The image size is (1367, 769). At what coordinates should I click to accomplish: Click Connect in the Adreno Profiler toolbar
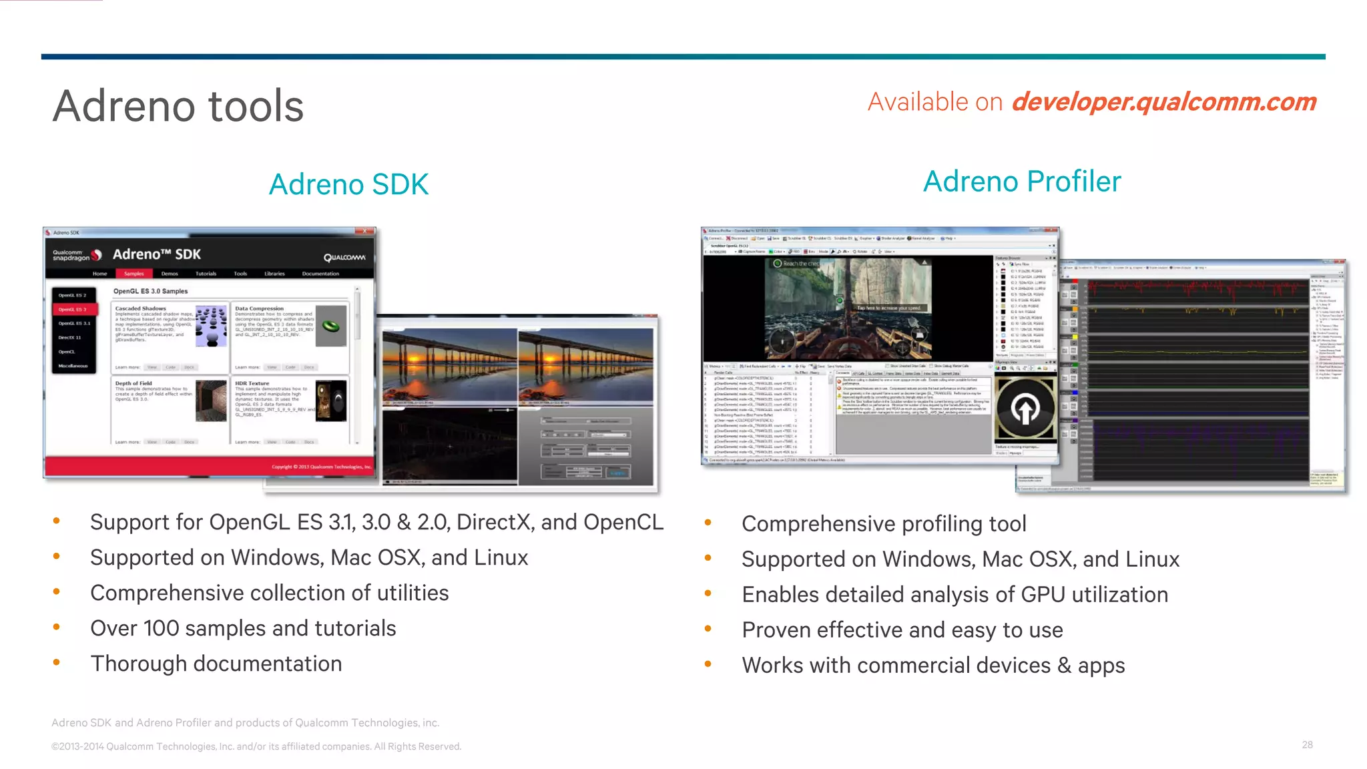[714, 238]
